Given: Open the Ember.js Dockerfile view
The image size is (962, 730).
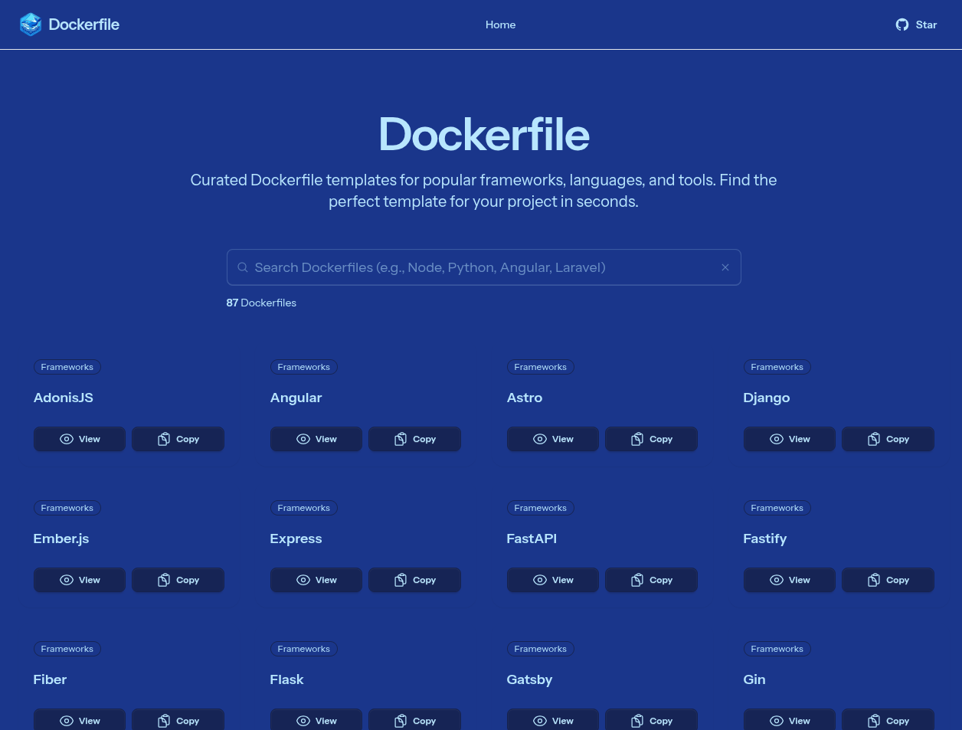Looking at the screenshot, I should [79, 580].
